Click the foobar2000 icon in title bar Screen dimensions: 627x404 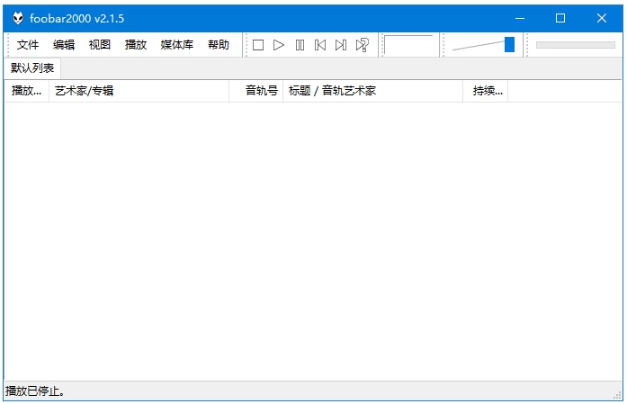(x=18, y=18)
